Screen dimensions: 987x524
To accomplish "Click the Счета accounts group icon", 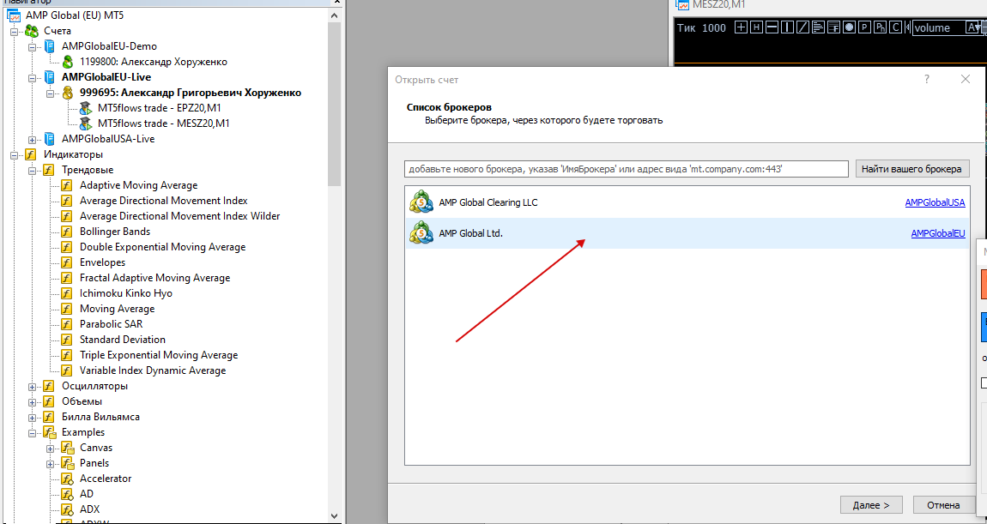I will click(x=32, y=31).
